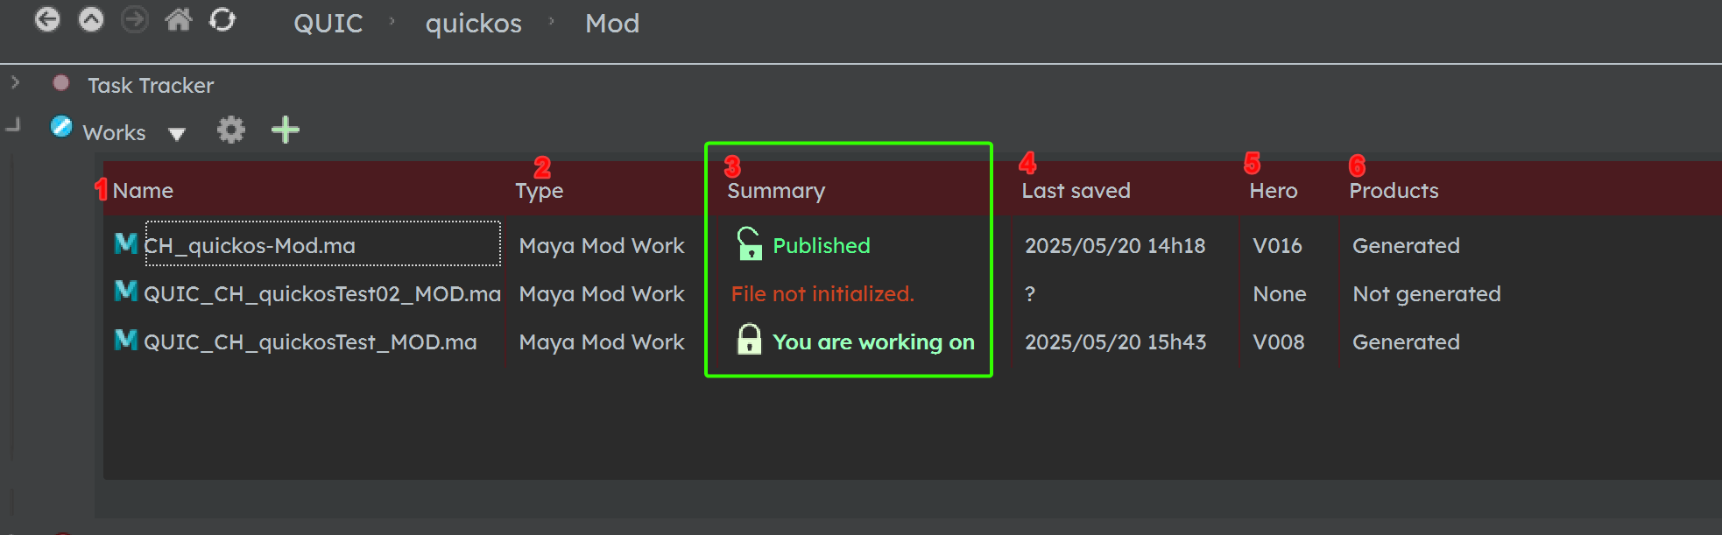Screen dimensions: 1722x535
Task: Click the locked padlock on the working row
Action: (749, 340)
